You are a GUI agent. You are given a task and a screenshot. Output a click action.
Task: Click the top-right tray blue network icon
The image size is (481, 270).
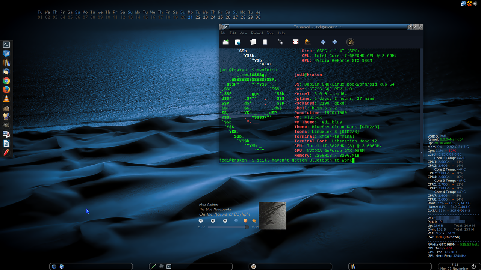tap(463, 4)
